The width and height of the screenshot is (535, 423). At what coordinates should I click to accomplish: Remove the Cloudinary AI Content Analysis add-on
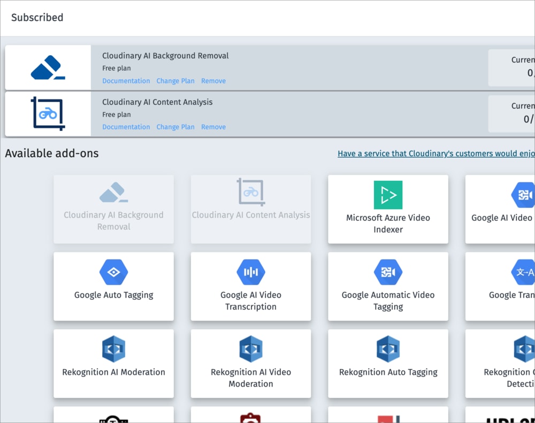point(213,127)
